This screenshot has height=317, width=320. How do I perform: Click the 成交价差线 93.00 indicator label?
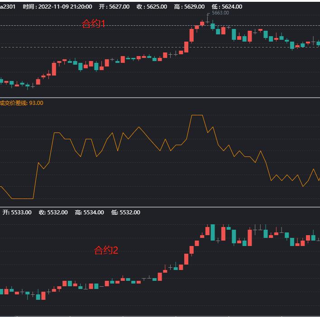coord(21,103)
